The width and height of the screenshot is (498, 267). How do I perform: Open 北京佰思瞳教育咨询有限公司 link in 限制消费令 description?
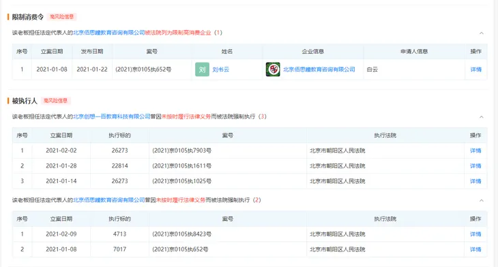109,33
